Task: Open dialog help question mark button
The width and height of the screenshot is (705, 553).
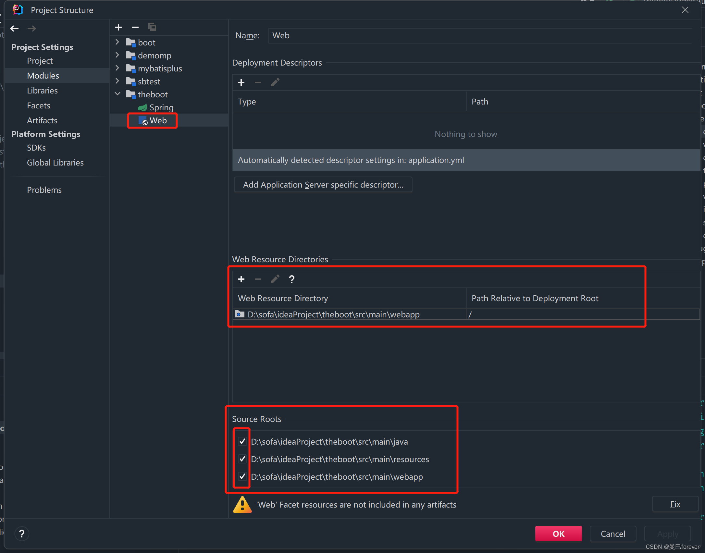Action: [22, 534]
